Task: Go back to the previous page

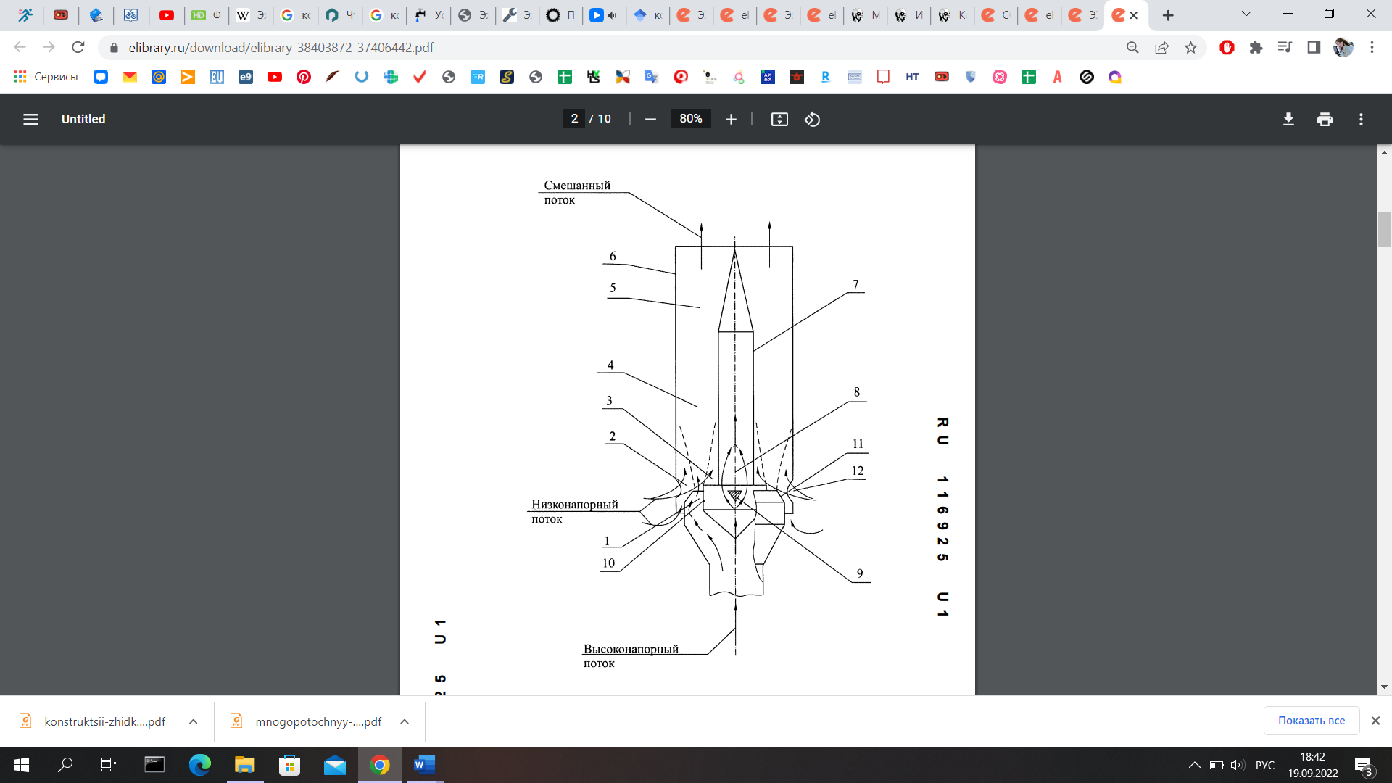Action: pyautogui.click(x=20, y=47)
